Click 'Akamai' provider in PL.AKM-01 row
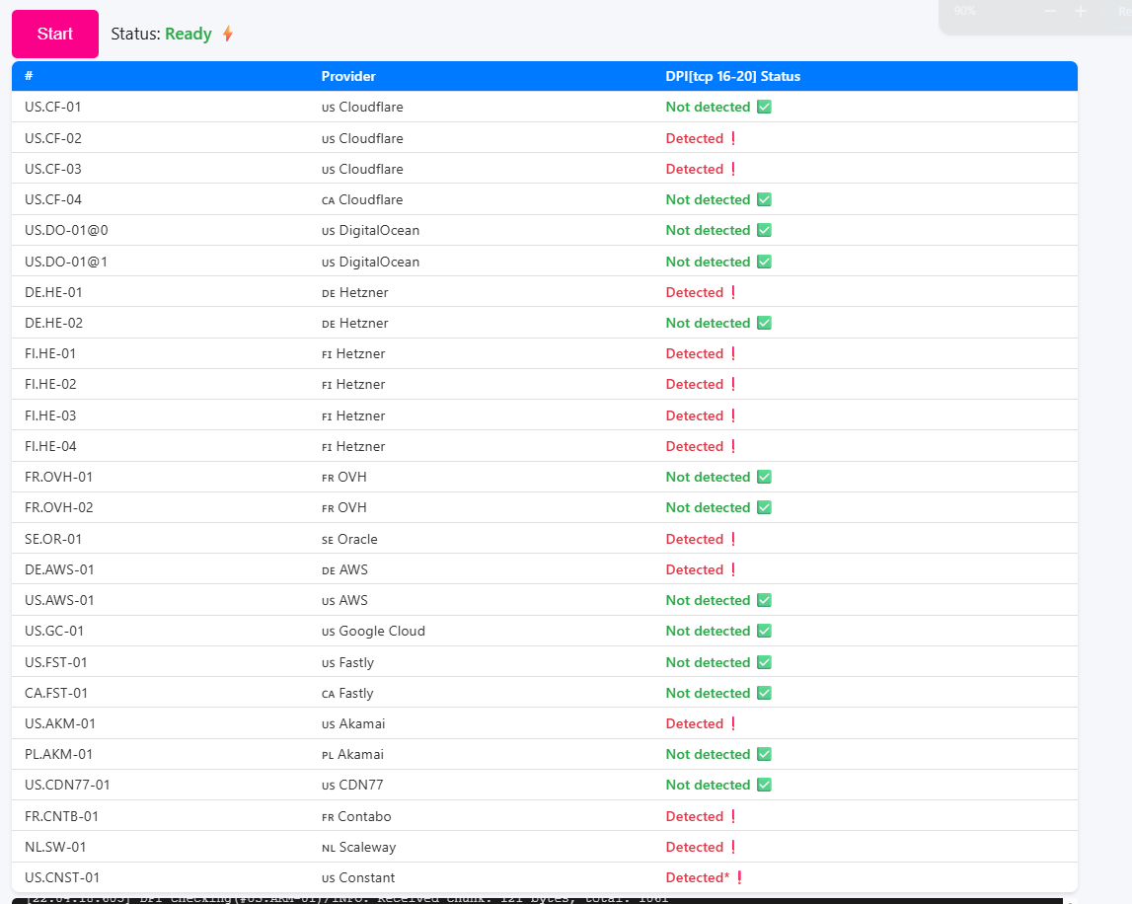Viewport: 1132px width, 904px height. click(360, 755)
